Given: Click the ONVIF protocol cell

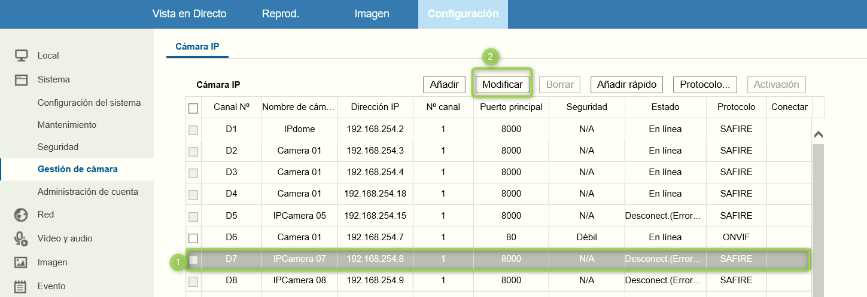Looking at the screenshot, I should coord(736,237).
